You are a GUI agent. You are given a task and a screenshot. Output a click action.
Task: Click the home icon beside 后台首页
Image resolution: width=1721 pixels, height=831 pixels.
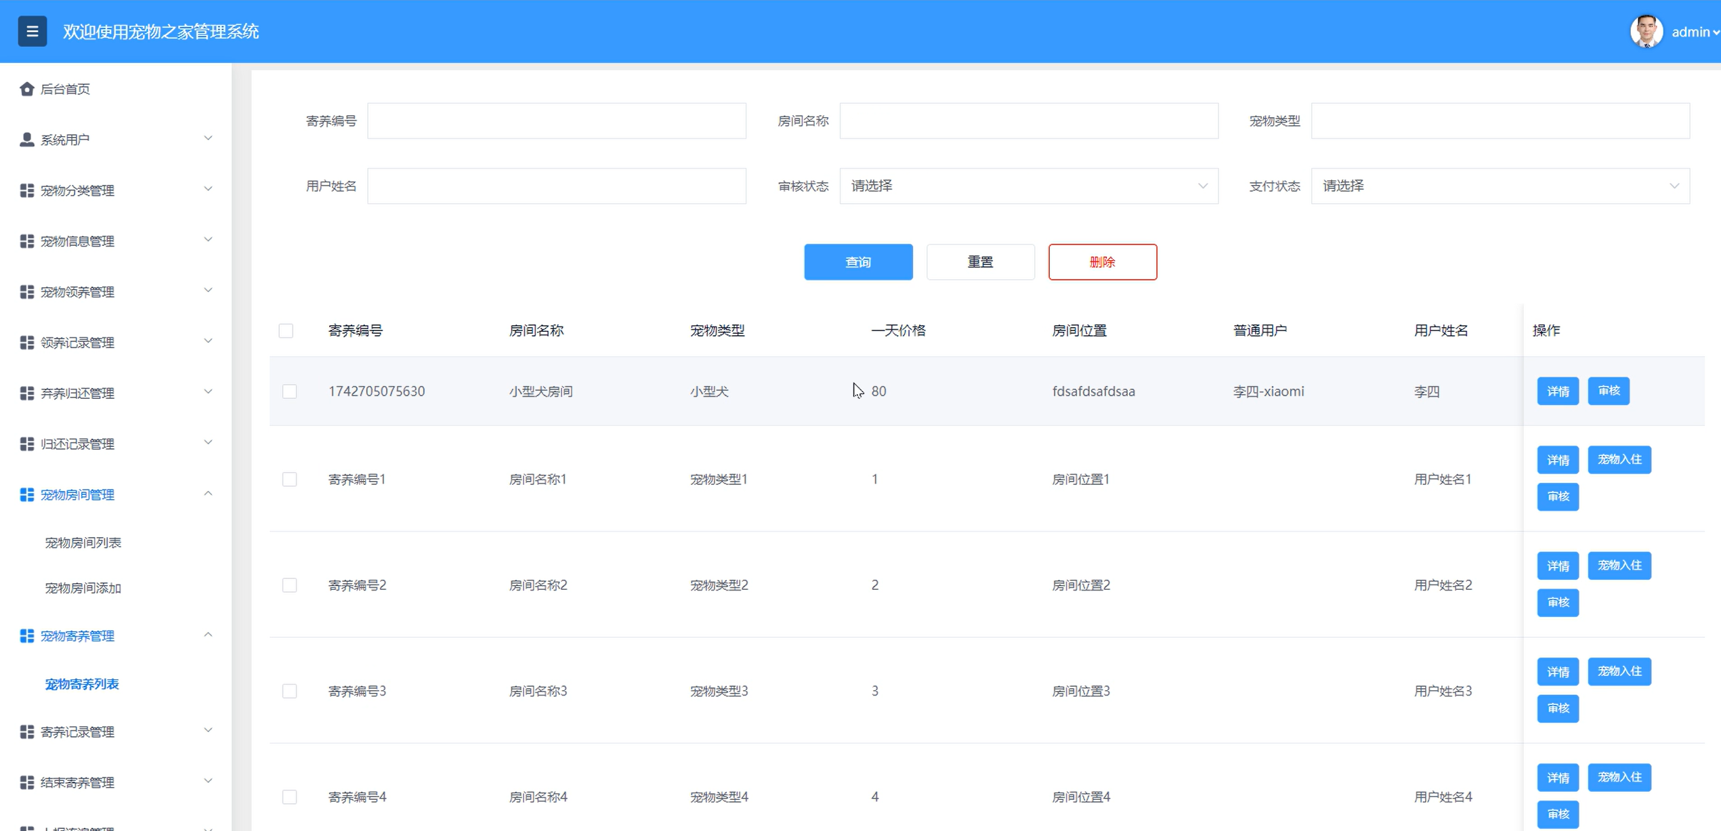tap(26, 89)
